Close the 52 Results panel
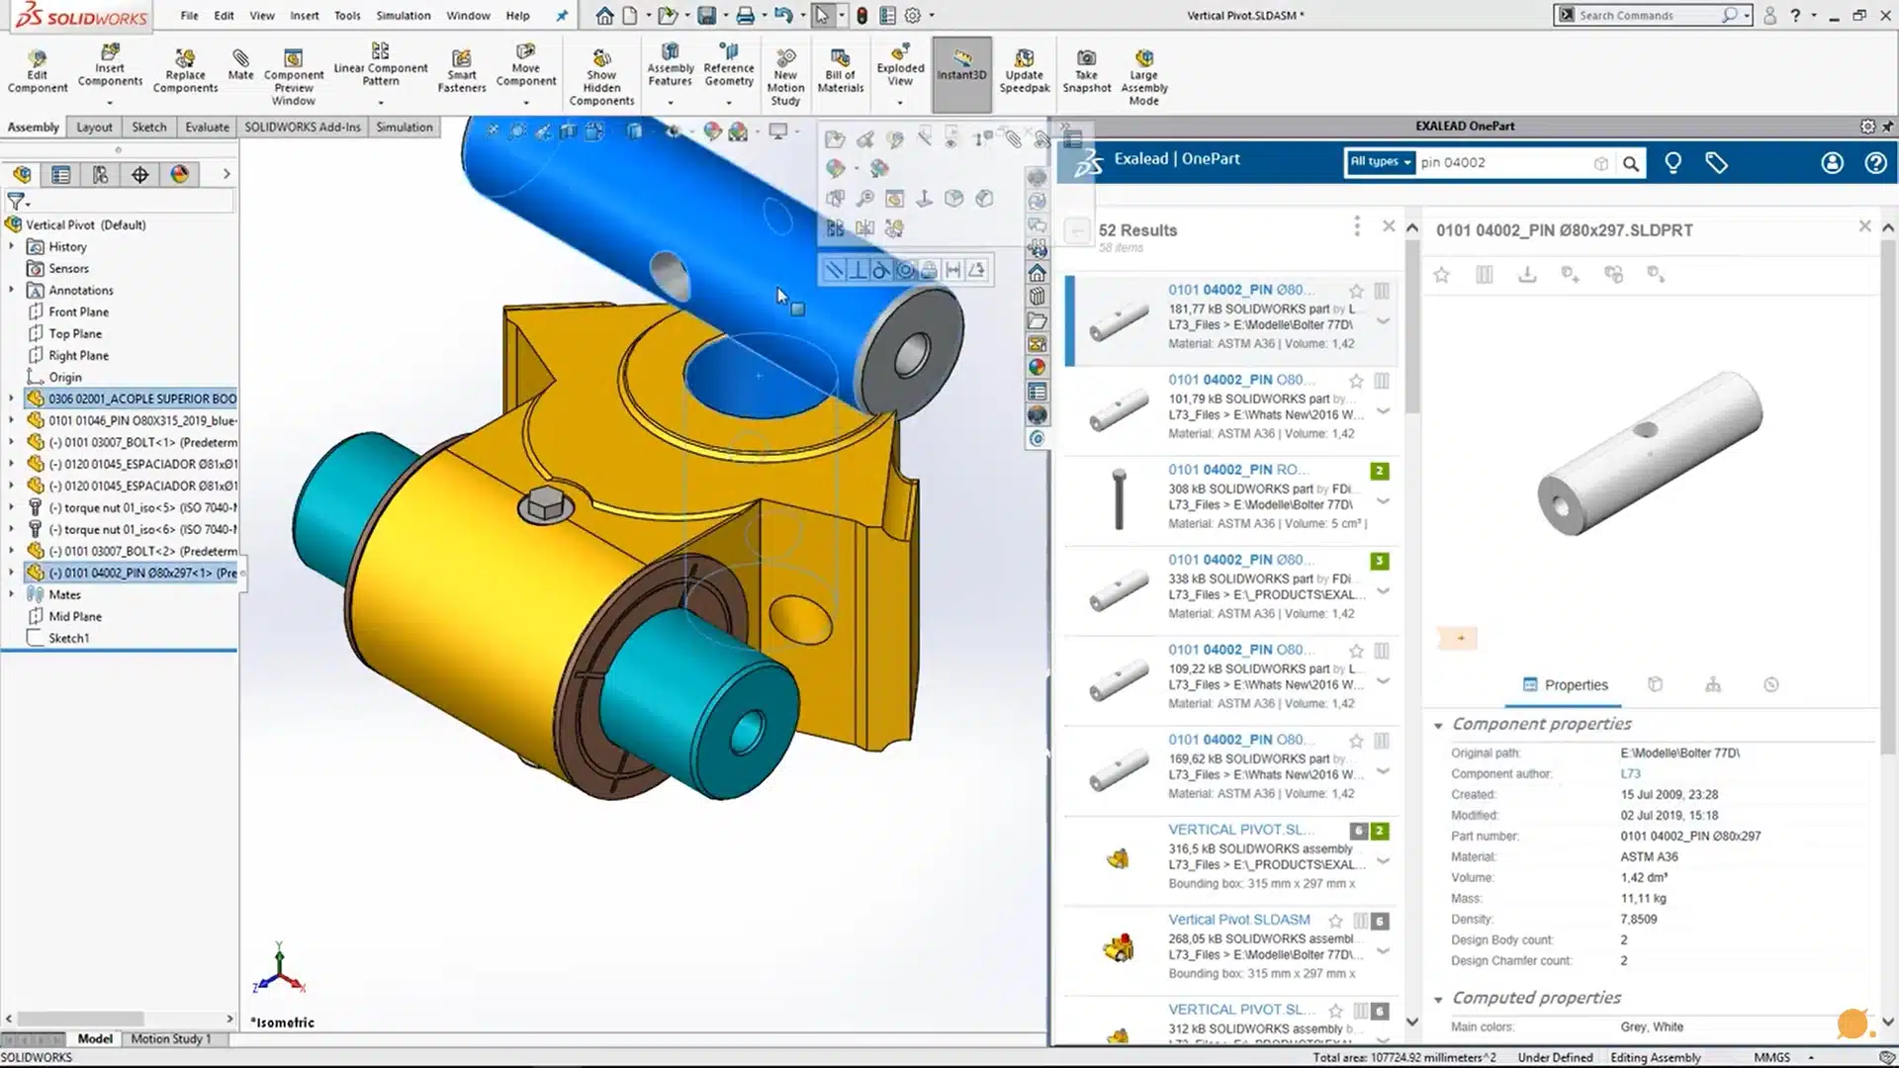This screenshot has width=1899, height=1068. click(1389, 225)
